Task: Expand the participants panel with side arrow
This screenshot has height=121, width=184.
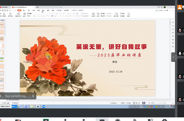Action: coord(173,57)
